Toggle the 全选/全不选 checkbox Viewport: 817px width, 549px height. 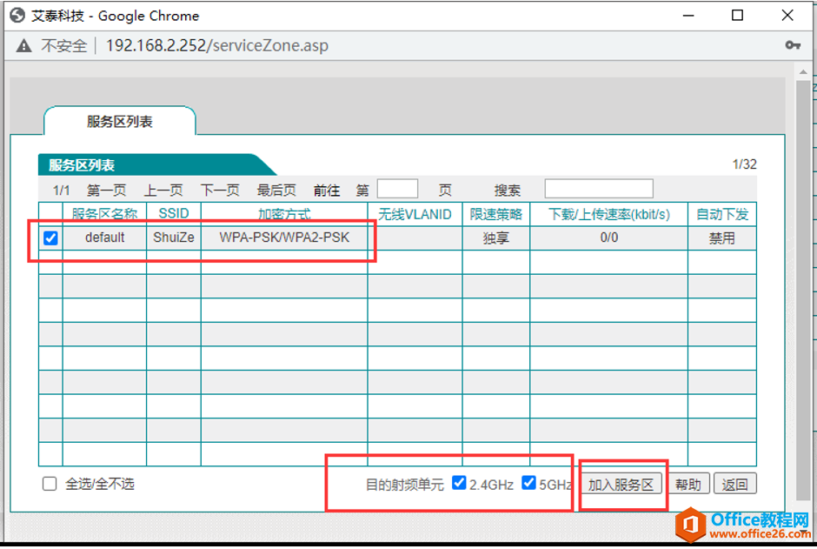50,484
